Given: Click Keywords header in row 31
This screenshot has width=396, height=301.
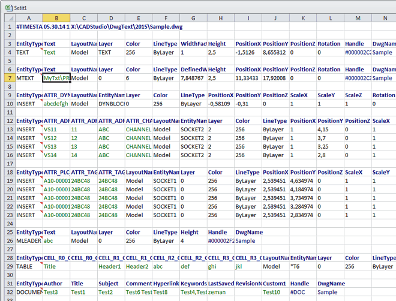Looking at the screenshot, I should click(x=193, y=284).
